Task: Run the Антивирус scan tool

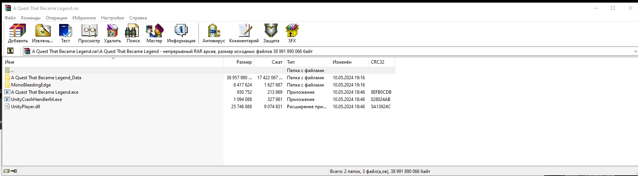Action: click(x=214, y=33)
